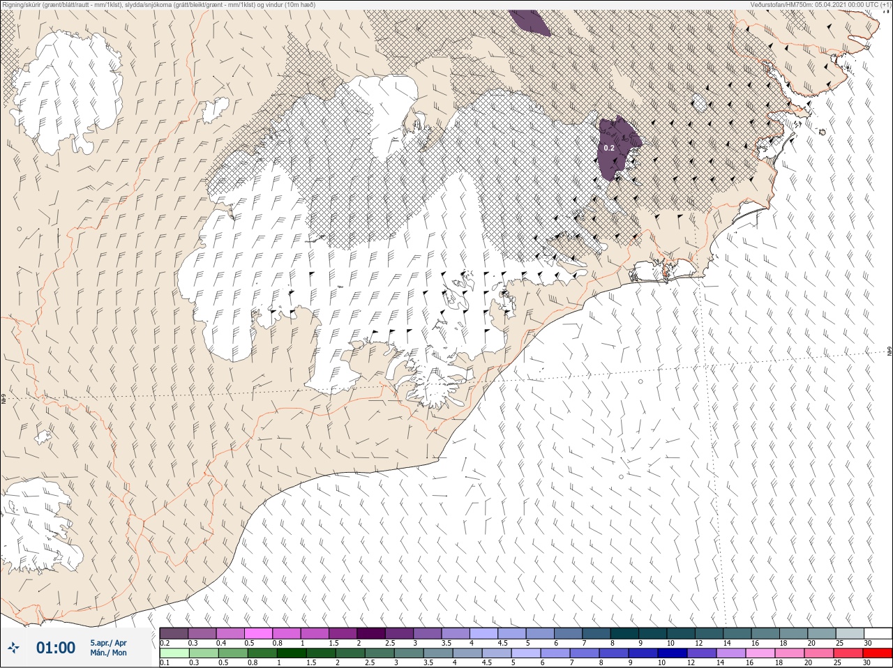This screenshot has height=668, width=893.
Task: Pick the red lower legend swatch after 30
Action: pos(877,653)
